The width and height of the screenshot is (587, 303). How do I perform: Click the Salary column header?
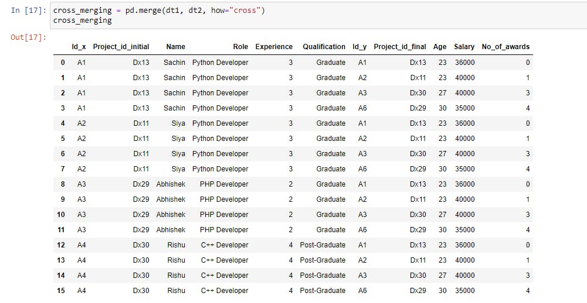[x=464, y=47]
